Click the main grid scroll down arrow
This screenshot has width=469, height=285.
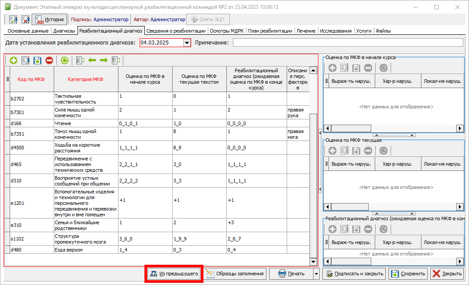coord(313,262)
